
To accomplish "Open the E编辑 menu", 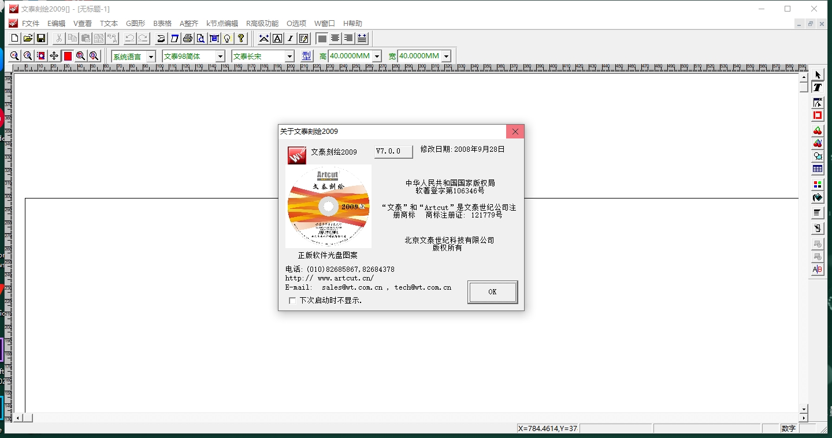I will (57, 24).
